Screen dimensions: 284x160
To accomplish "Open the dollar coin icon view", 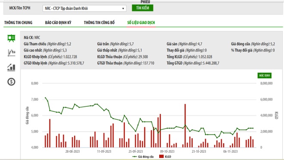I will [x=11, y=82].
